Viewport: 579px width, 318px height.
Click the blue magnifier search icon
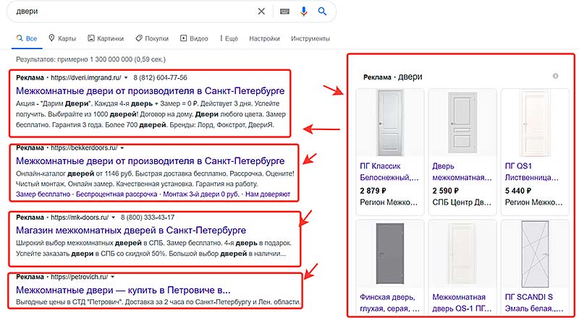click(323, 12)
